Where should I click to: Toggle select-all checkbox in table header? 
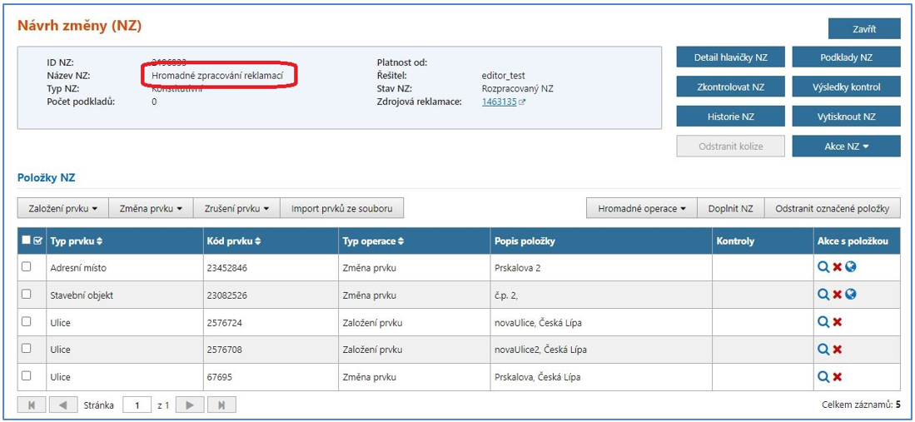click(27, 241)
